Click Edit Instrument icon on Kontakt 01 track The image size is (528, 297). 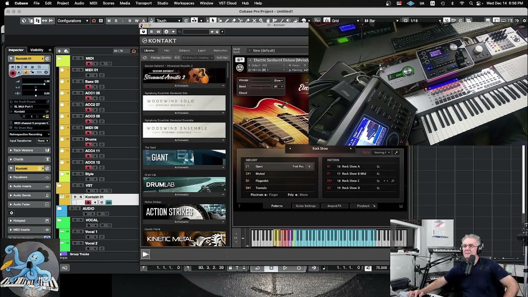(x=108, y=202)
